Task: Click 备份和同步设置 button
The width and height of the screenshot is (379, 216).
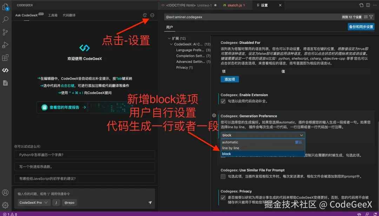Action: (x=361, y=27)
